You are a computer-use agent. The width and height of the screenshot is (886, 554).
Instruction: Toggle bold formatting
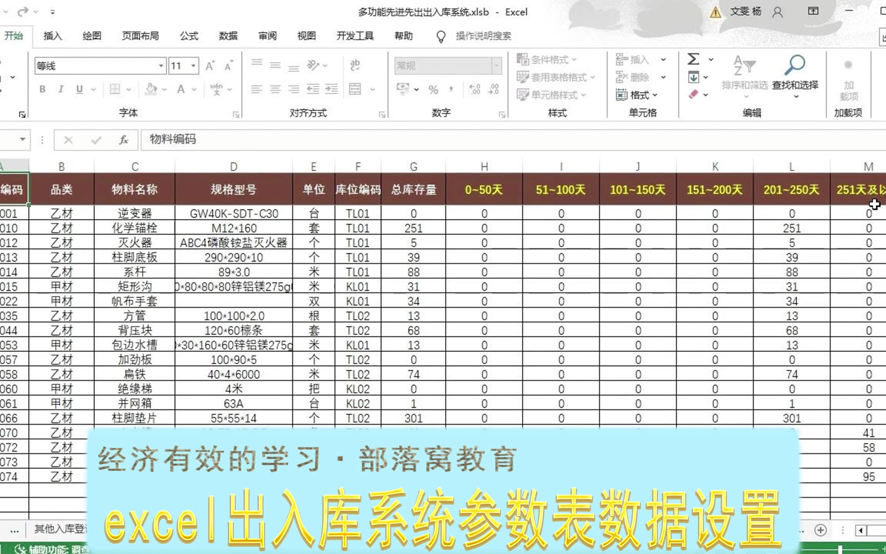[x=43, y=89]
